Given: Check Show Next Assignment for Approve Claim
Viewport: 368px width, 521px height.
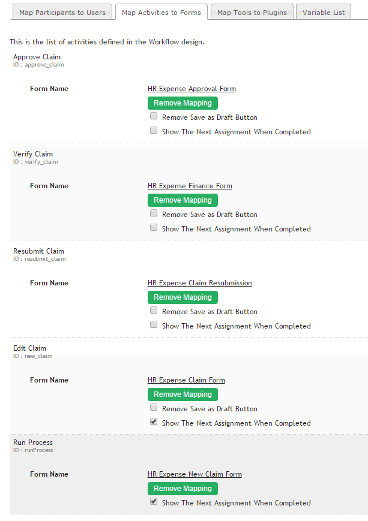Looking at the screenshot, I should pos(154,131).
